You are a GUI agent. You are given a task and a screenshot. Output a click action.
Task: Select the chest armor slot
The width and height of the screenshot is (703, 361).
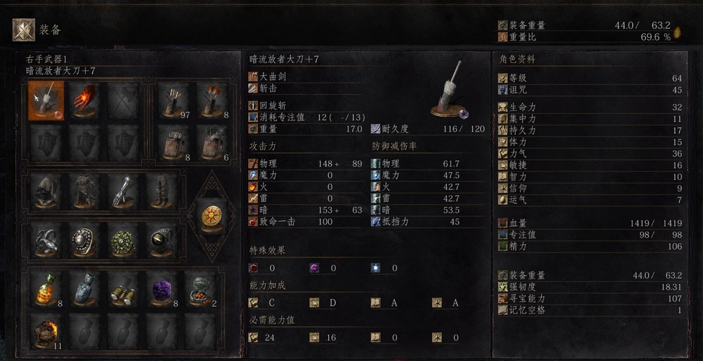point(85,191)
